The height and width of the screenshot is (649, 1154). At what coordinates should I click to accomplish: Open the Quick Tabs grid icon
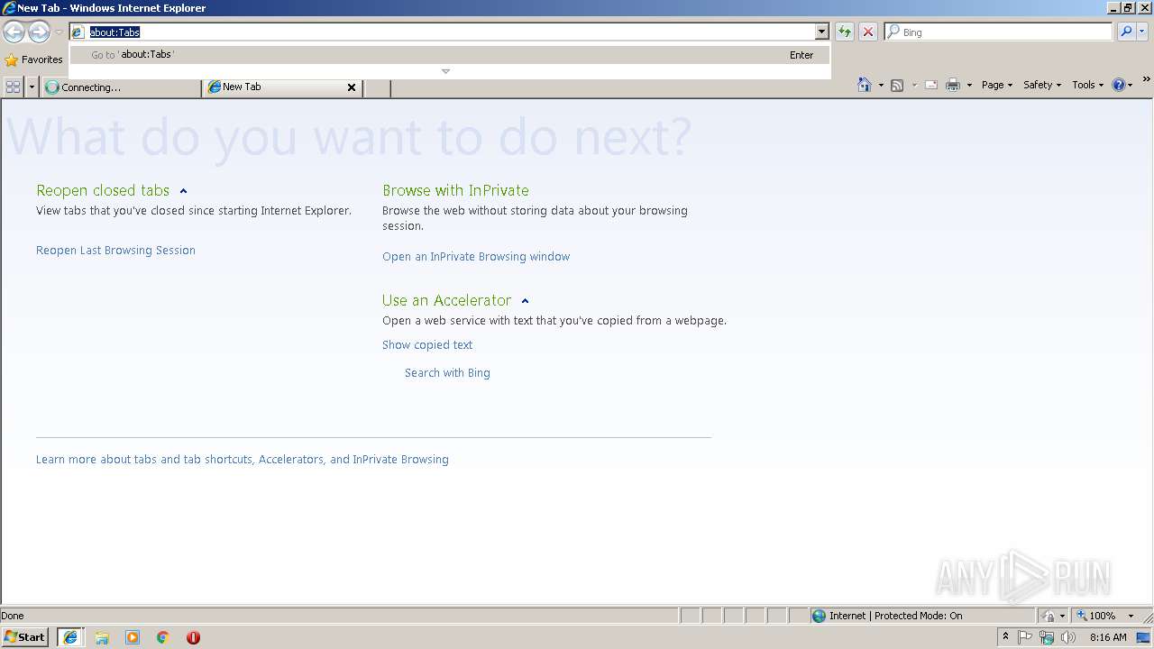[13, 87]
